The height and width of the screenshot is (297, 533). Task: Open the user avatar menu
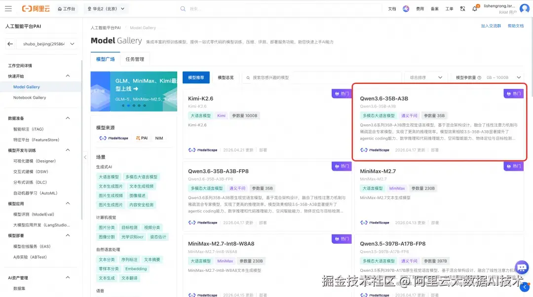tap(525, 8)
